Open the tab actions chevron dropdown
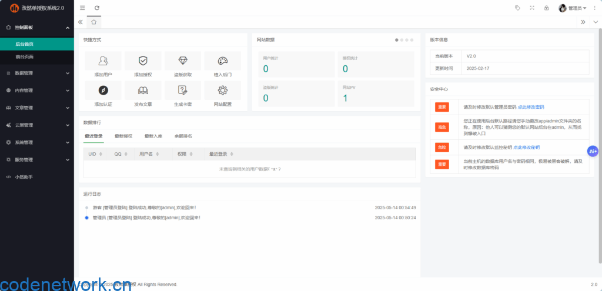This screenshot has height=291, width=602. point(596,22)
